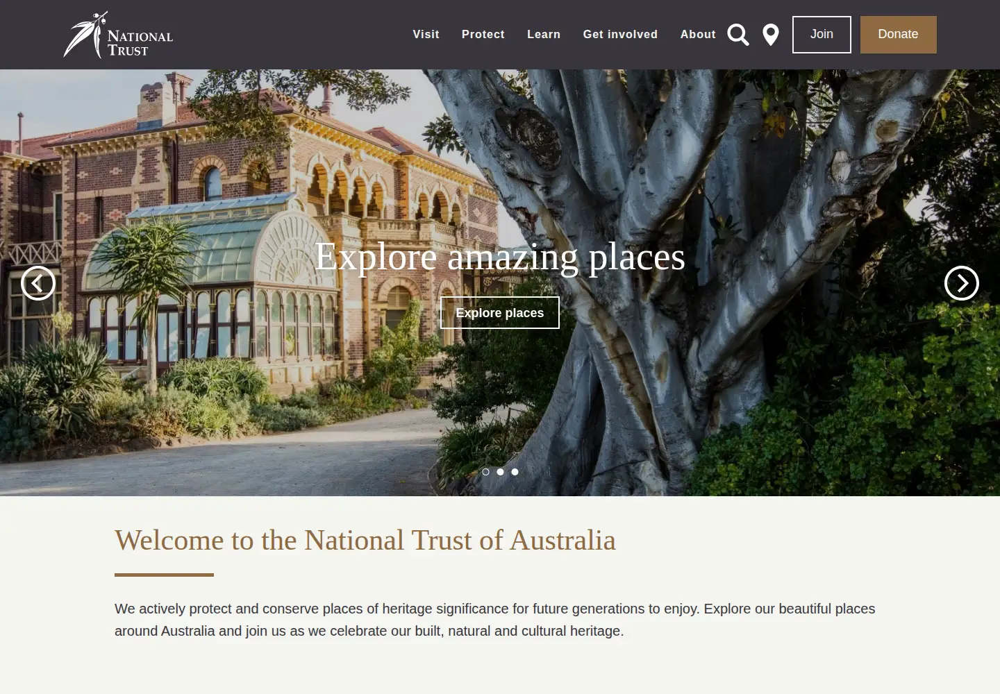
Task: Click the Join button
Action: pyautogui.click(x=822, y=35)
